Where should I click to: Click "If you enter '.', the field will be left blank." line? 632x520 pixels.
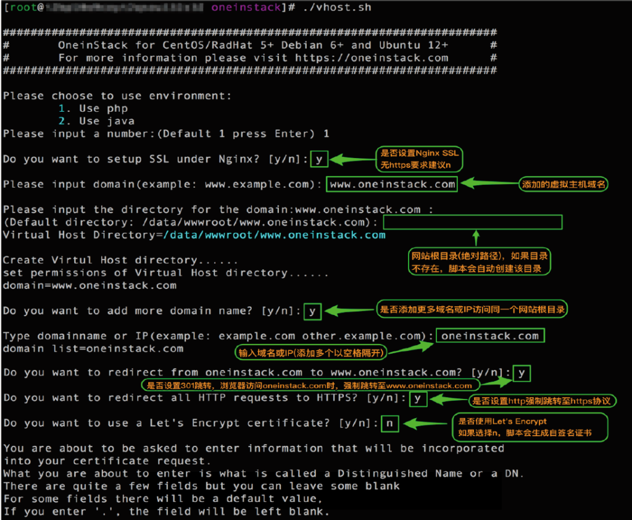pyautogui.click(x=166, y=511)
